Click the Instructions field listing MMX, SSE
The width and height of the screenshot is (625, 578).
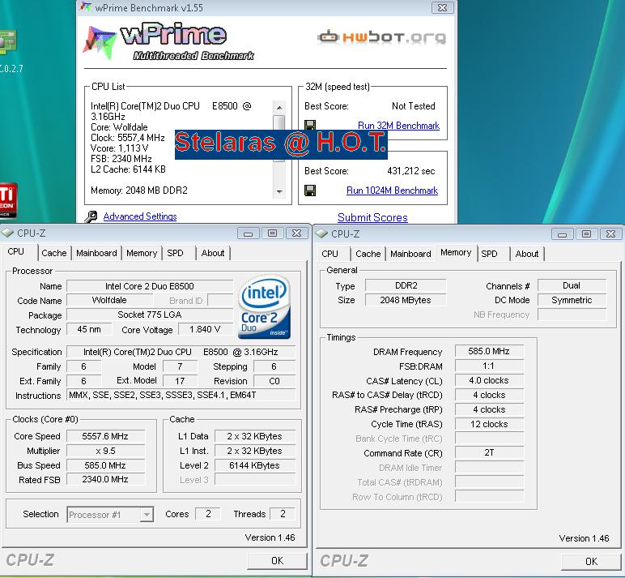pyautogui.click(x=181, y=395)
